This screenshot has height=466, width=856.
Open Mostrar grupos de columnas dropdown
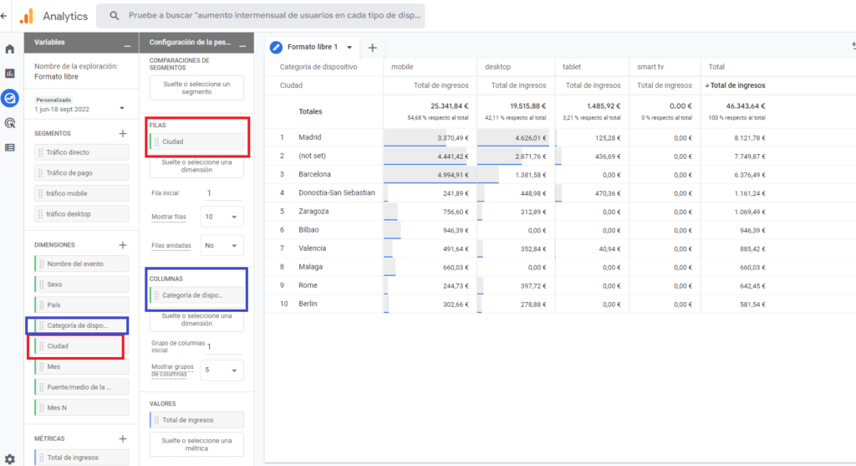[x=222, y=370]
